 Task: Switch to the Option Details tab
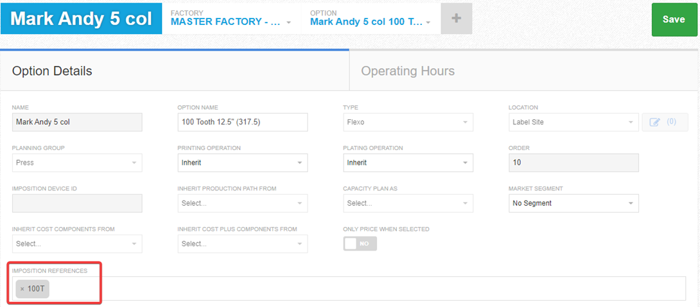click(x=175, y=71)
